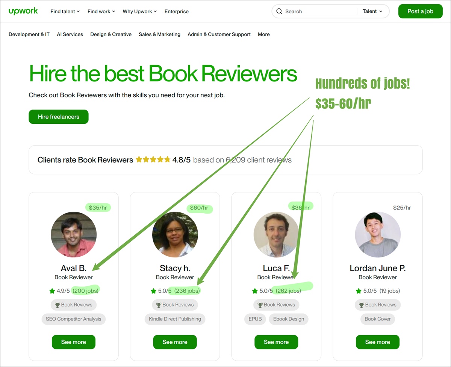This screenshot has width=451, height=367.
Task: Select the Sales & Marketing category
Action: click(x=159, y=34)
